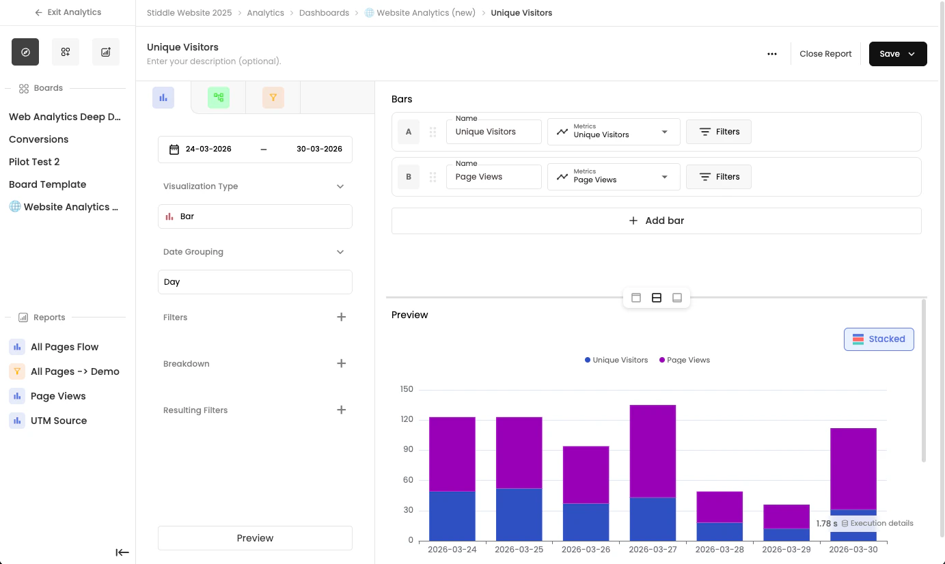945x564 pixels.
Task: Edit the Page Views name field
Action: tap(493, 177)
